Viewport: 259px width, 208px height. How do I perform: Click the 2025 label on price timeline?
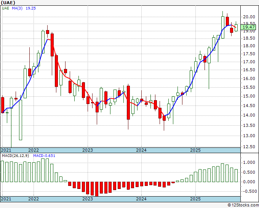coord(195,150)
